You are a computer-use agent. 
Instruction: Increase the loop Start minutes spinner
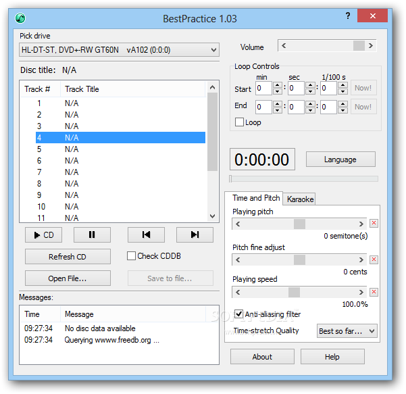[278, 85]
